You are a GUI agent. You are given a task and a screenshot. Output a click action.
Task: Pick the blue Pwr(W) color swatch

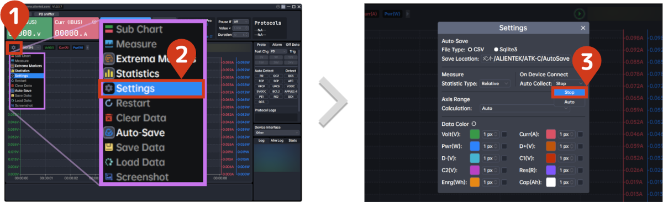pos(475,146)
